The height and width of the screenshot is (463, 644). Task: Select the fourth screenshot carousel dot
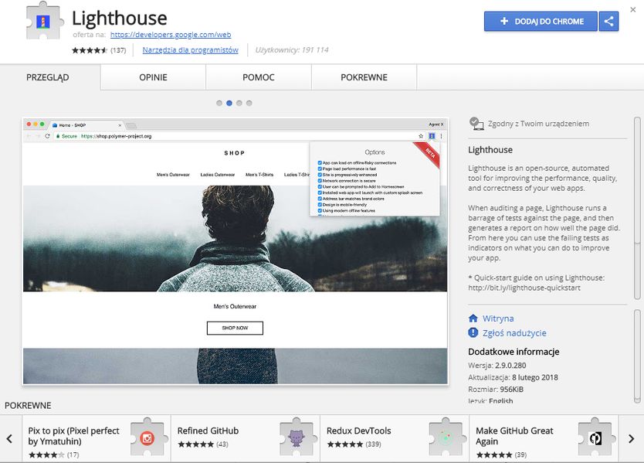(249, 103)
